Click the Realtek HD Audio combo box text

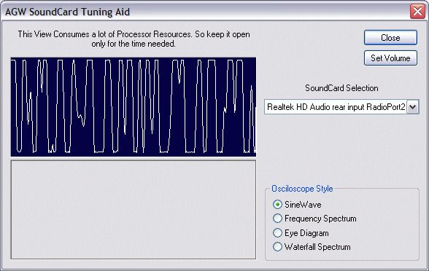[x=336, y=107]
